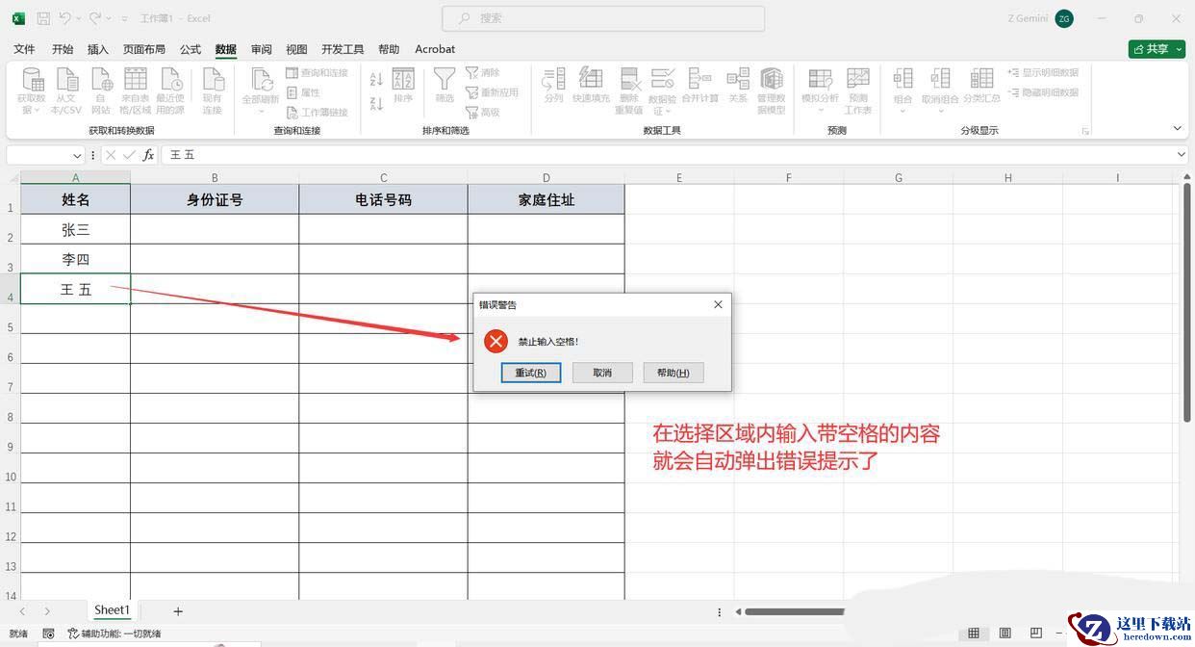Switch to page layout view in status bar

coord(1005,634)
